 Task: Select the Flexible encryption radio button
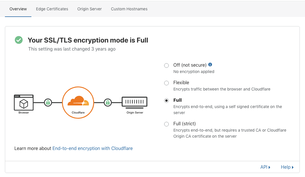coord(166,83)
